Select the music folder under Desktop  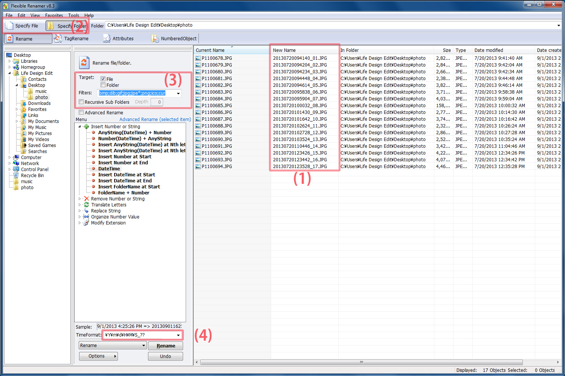coord(41,91)
